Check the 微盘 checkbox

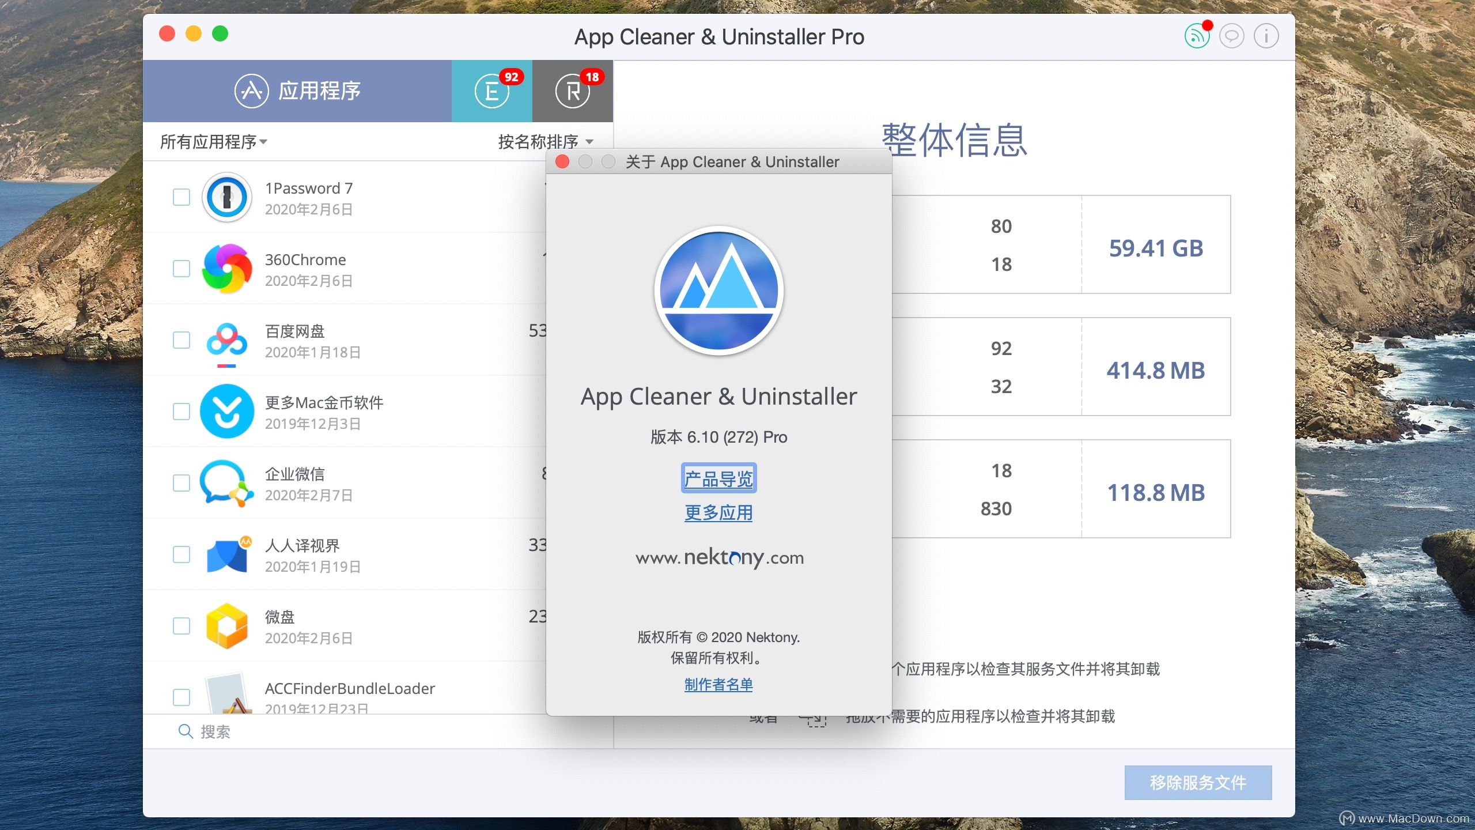181,626
